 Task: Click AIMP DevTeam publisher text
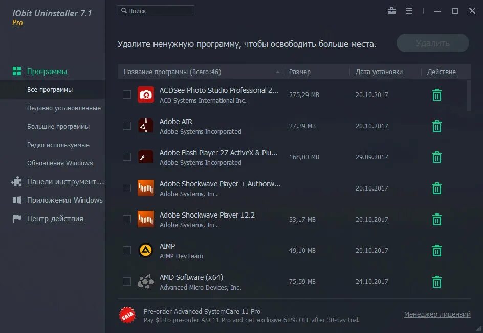click(181, 256)
